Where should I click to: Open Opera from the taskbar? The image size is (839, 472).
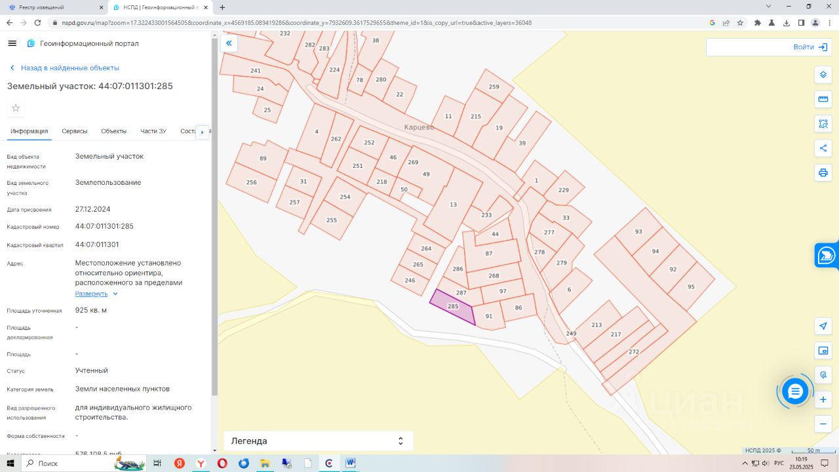click(x=222, y=463)
